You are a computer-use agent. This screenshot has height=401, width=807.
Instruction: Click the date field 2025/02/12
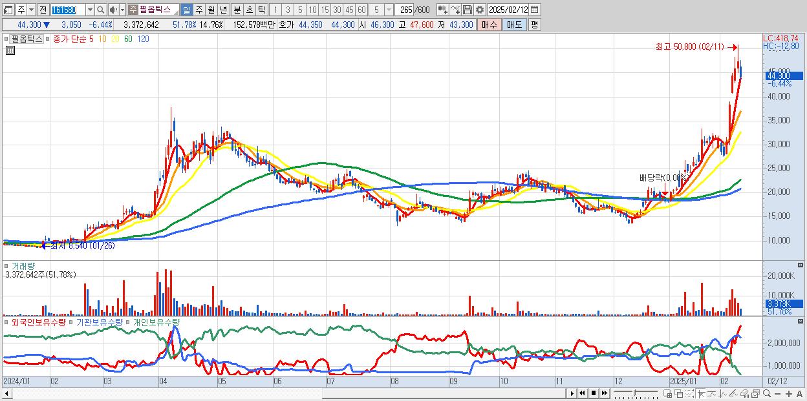508,10
